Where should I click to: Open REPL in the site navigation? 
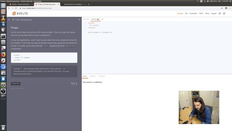[x=201, y=13]
